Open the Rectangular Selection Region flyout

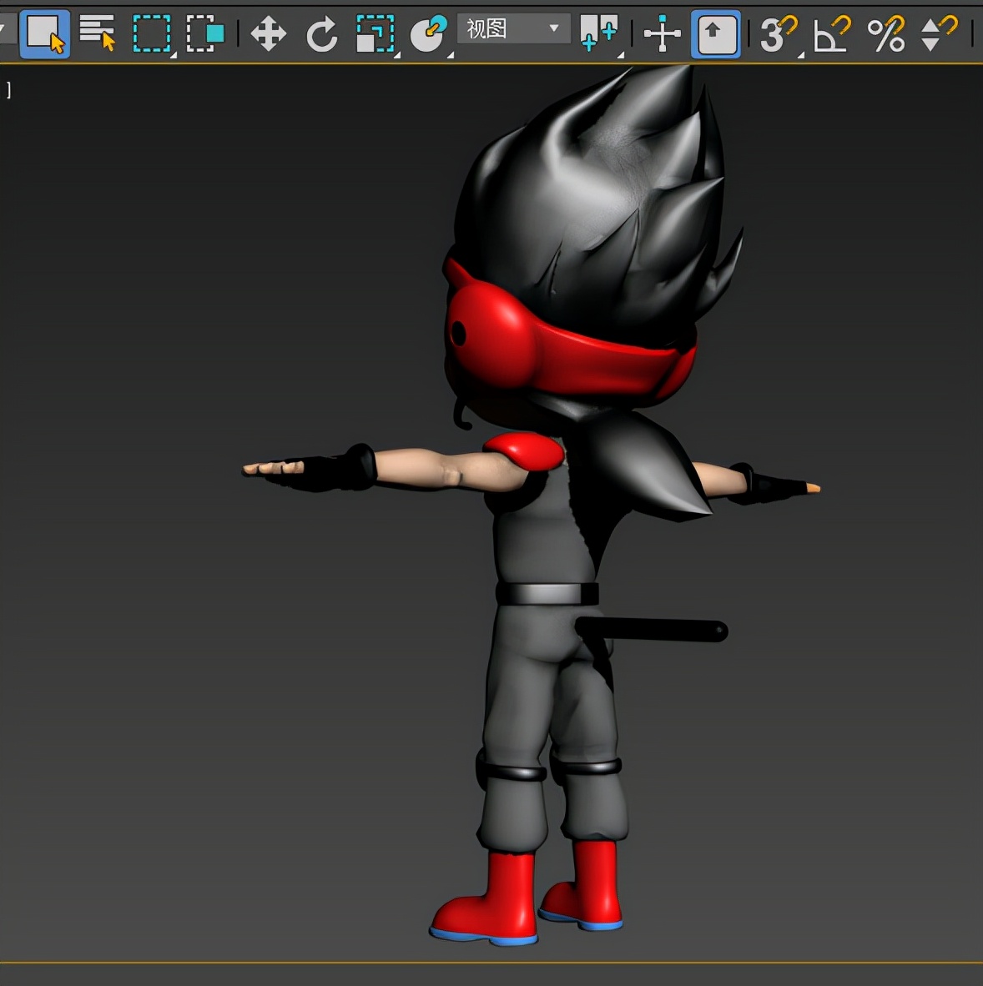(152, 33)
